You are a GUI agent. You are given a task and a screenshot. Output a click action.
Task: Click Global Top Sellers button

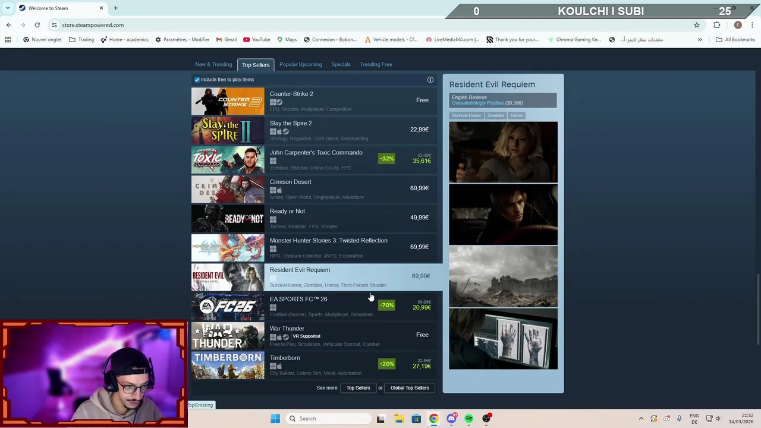pos(410,388)
